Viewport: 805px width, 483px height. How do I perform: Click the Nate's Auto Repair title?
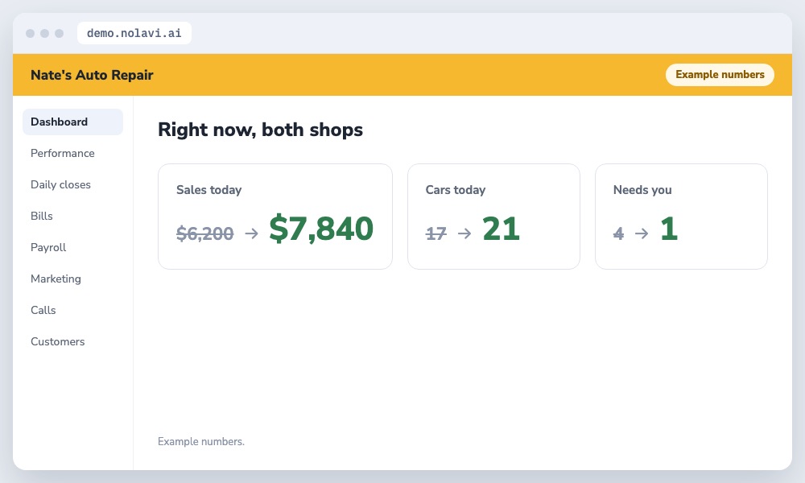92,75
